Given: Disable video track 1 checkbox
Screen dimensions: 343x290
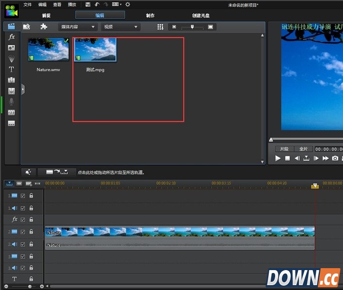Looking at the screenshot, I should 23,196.
